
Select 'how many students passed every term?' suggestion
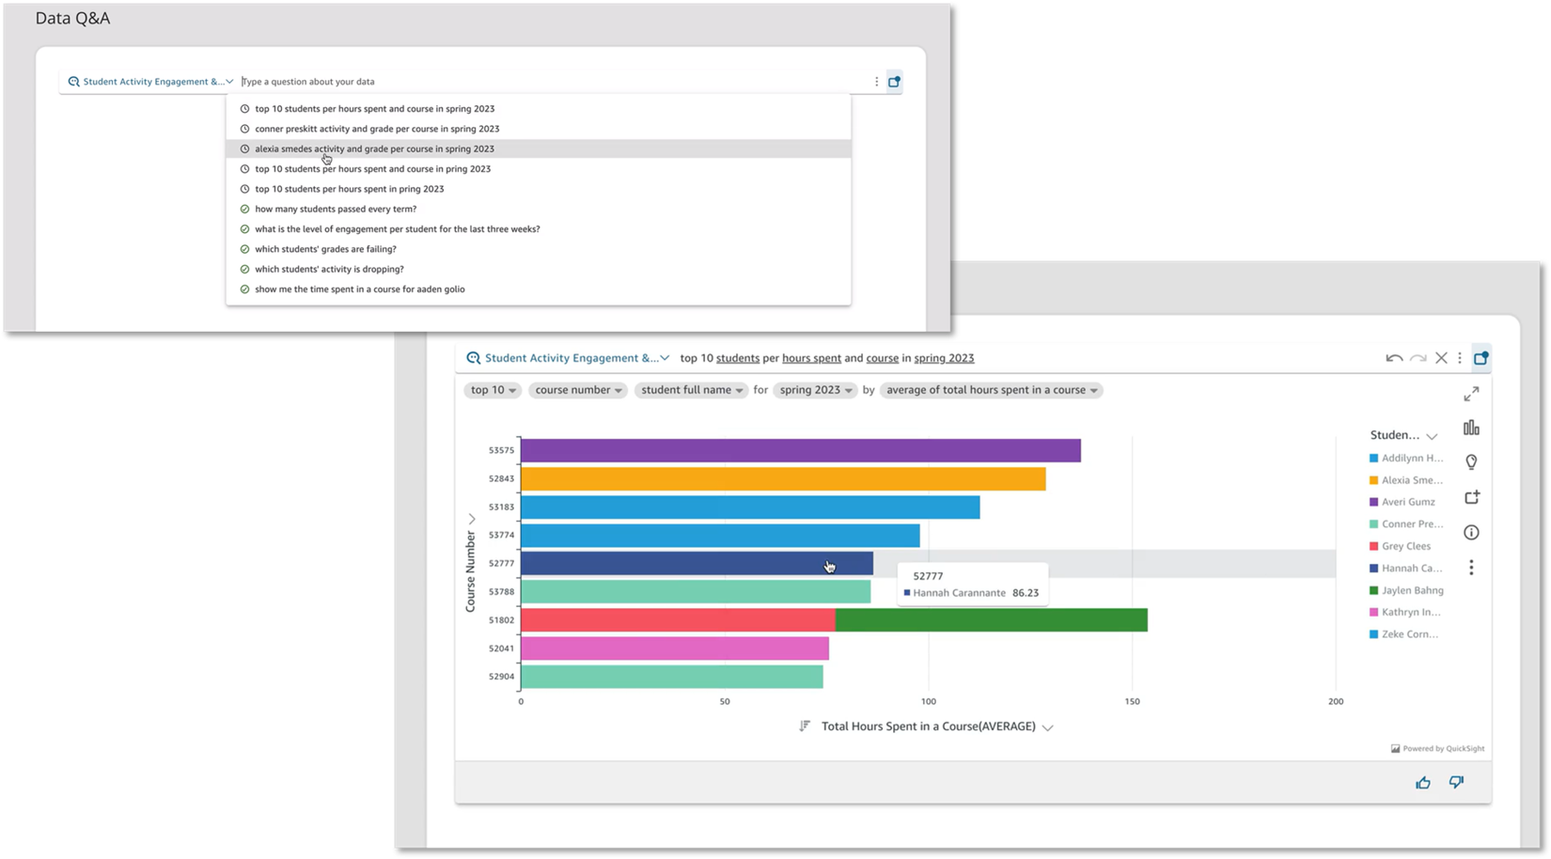(336, 209)
